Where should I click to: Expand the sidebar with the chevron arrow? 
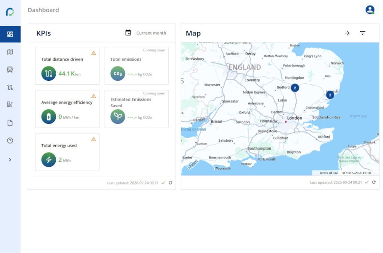coord(10,160)
